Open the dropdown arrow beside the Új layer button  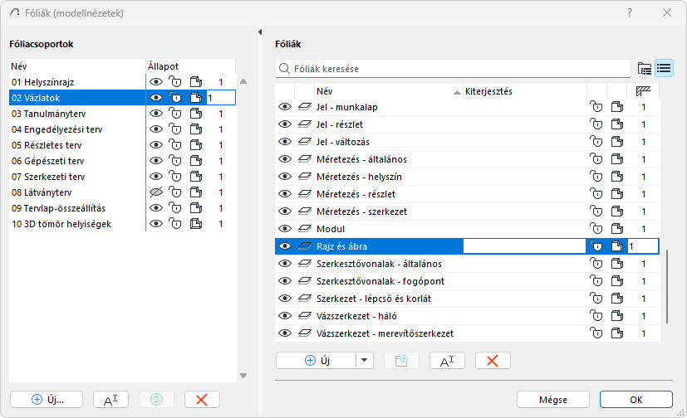click(x=363, y=360)
